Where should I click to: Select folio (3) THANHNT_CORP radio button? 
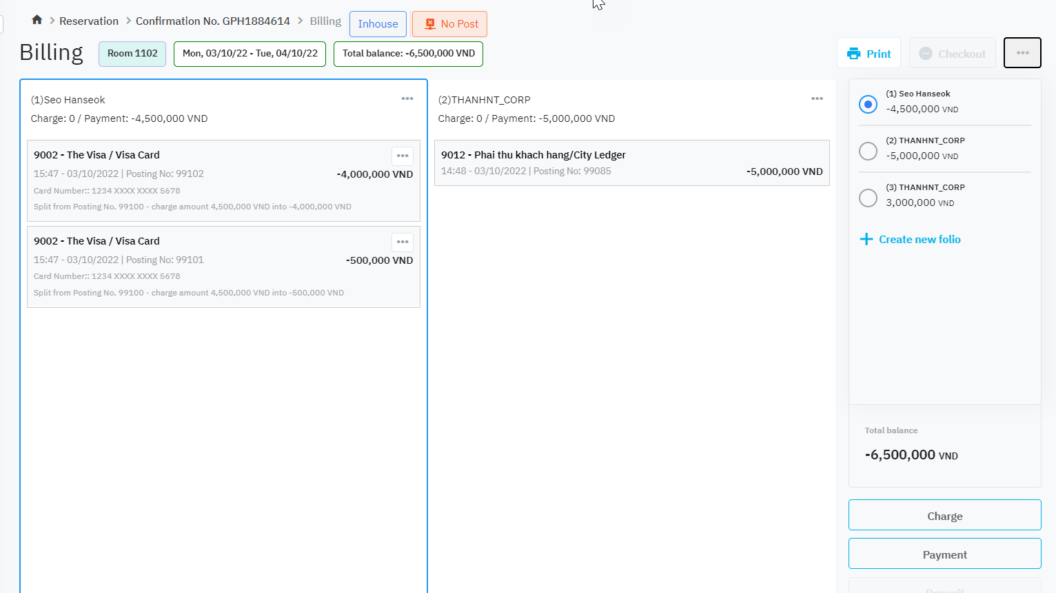click(x=868, y=198)
